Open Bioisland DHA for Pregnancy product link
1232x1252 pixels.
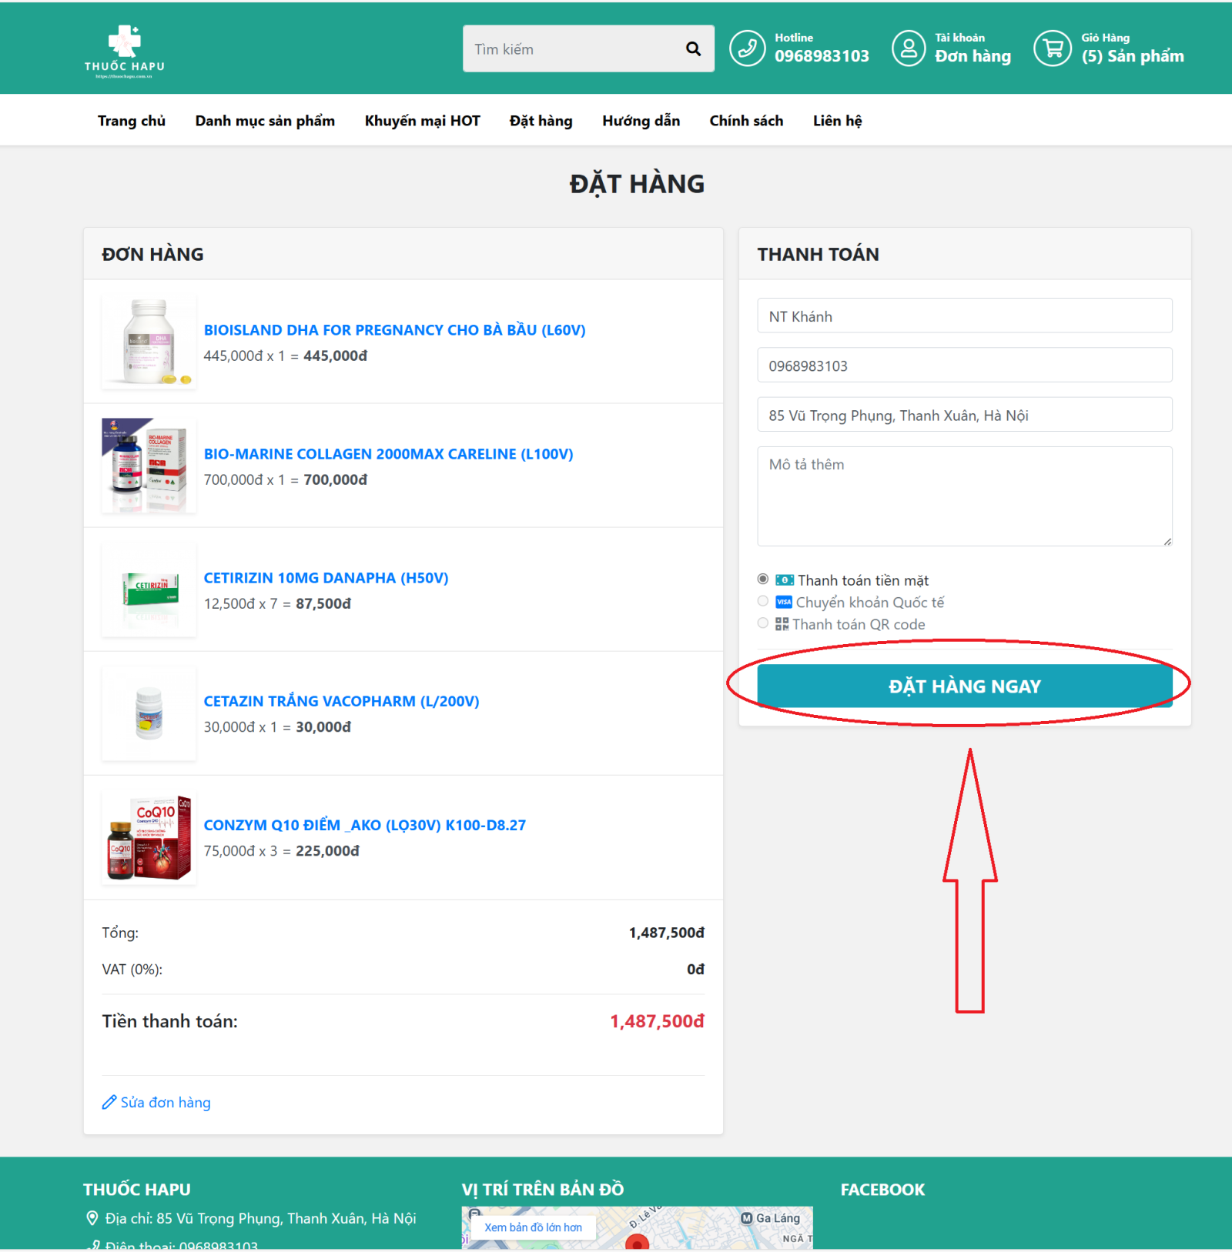click(x=394, y=330)
